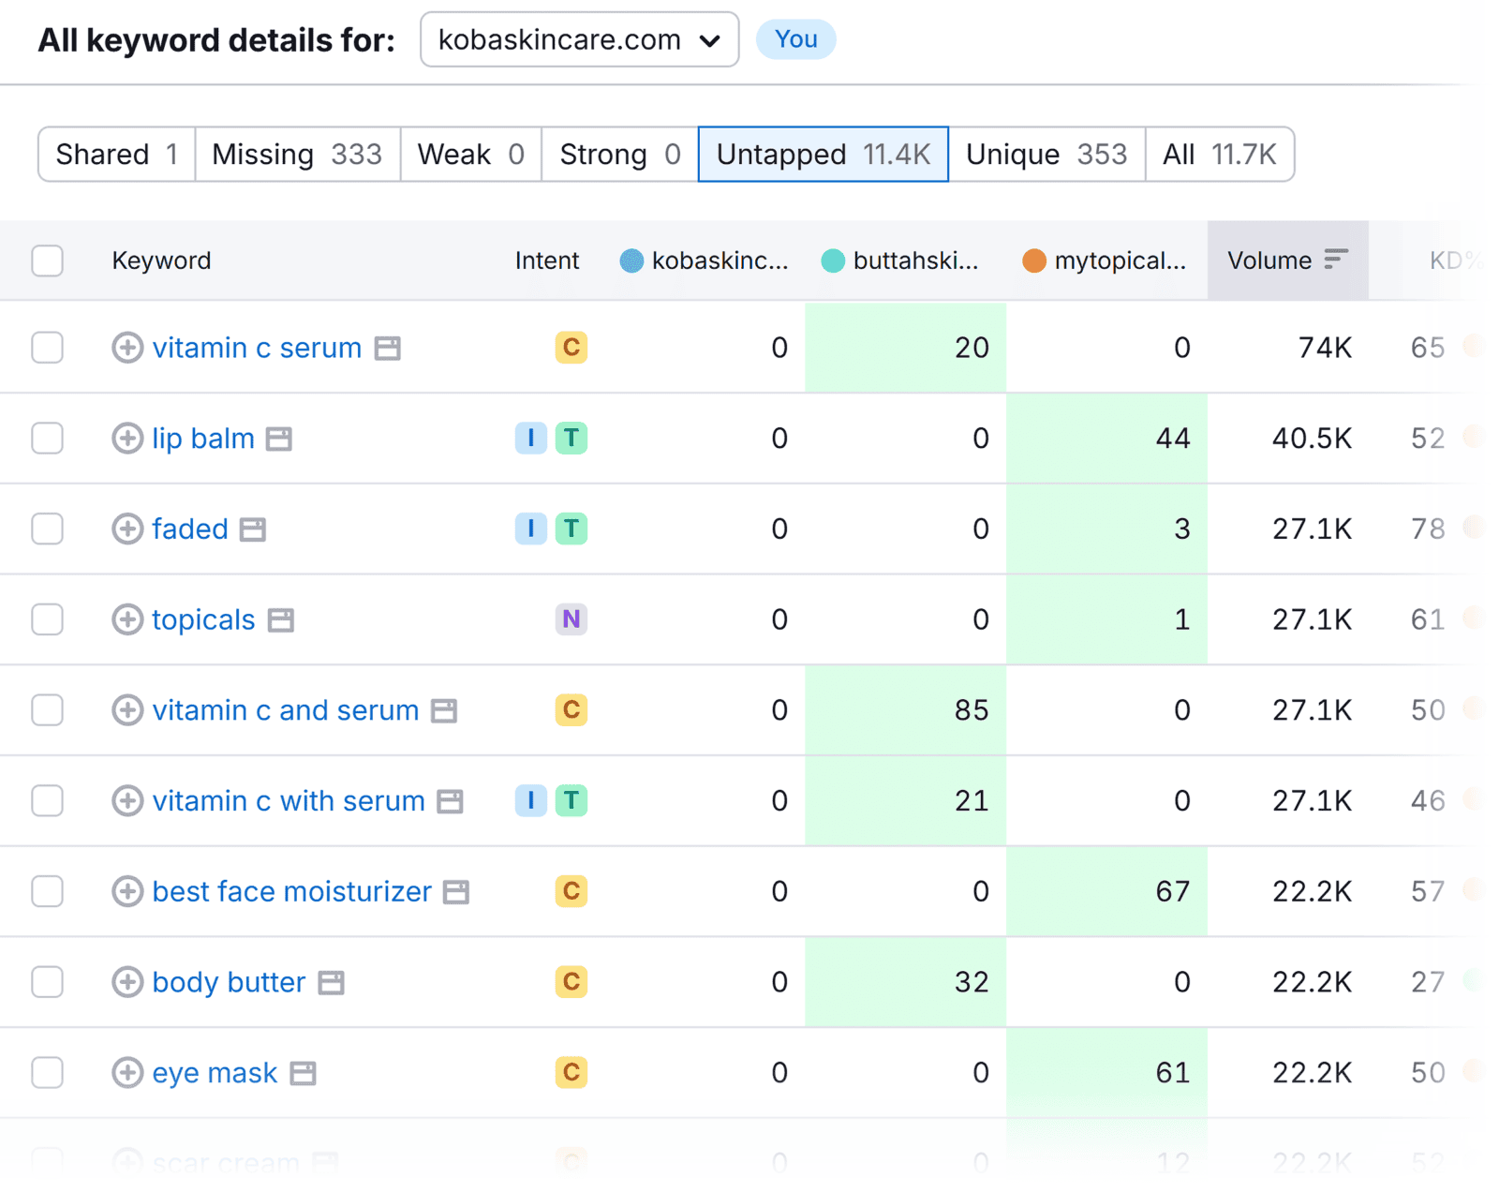1499x1192 pixels.
Task: Click the Keyword column header
Action: point(161,261)
